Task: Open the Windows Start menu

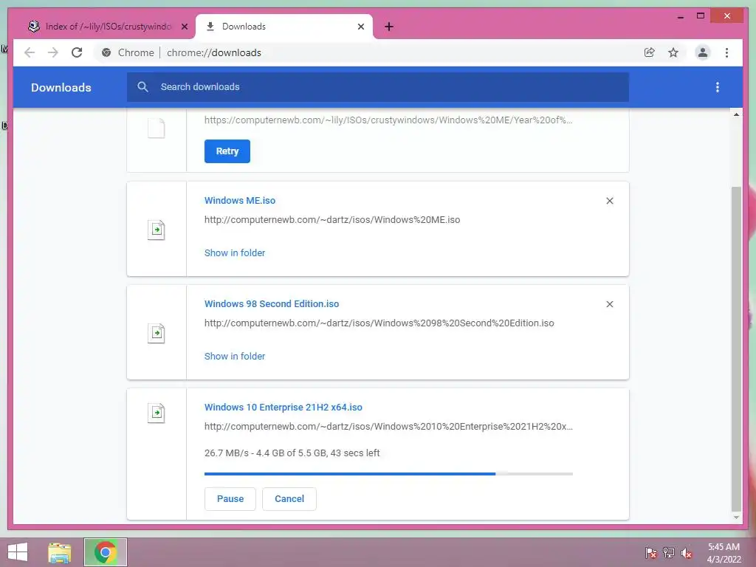Action: point(18,552)
